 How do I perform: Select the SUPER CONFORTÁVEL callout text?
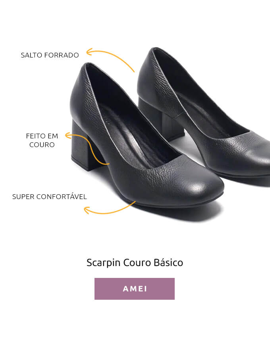[50, 197]
